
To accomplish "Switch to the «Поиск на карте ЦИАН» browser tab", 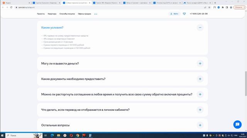I will click(197, 3).
